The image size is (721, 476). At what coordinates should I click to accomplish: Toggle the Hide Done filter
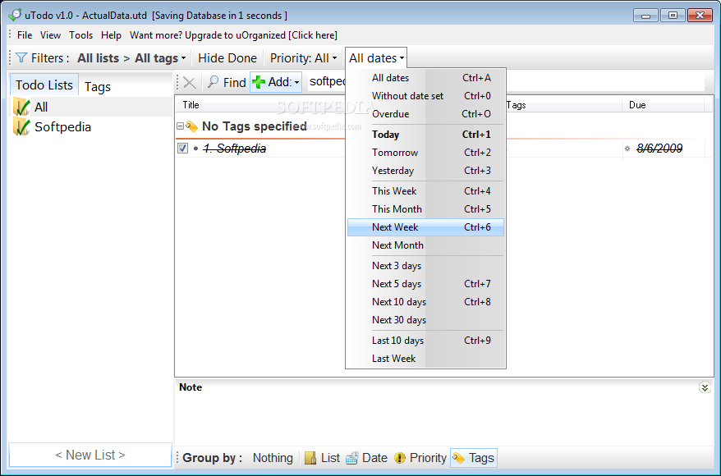[x=227, y=58]
